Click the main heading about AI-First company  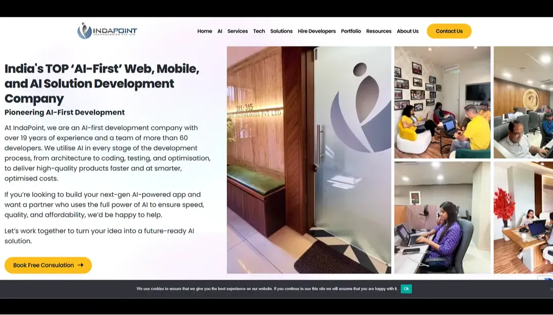pyautogui.click(x=102, y=83)
